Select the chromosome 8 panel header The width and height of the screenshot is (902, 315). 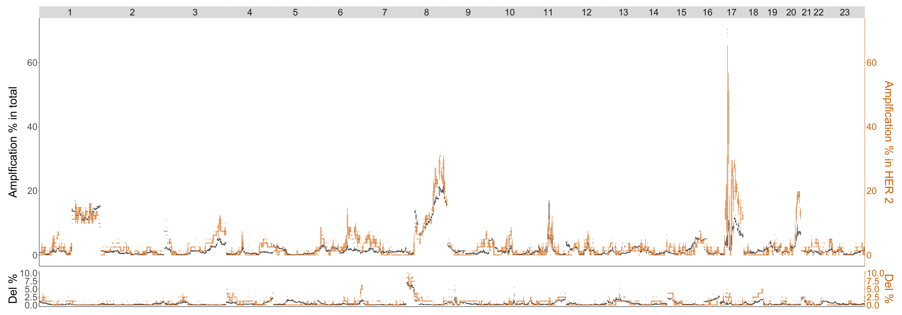pos(426,13)
